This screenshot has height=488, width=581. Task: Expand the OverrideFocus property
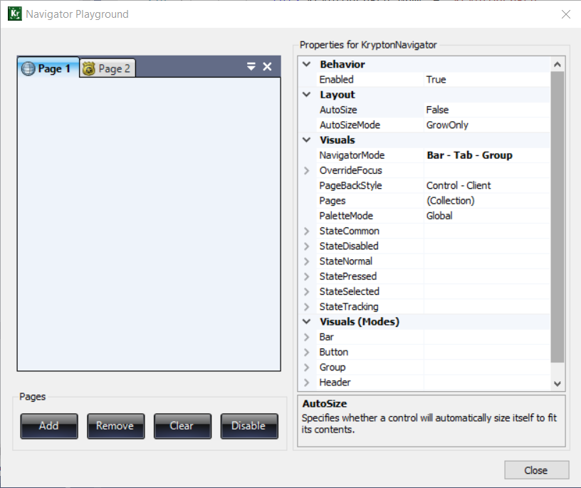point(306,170)
